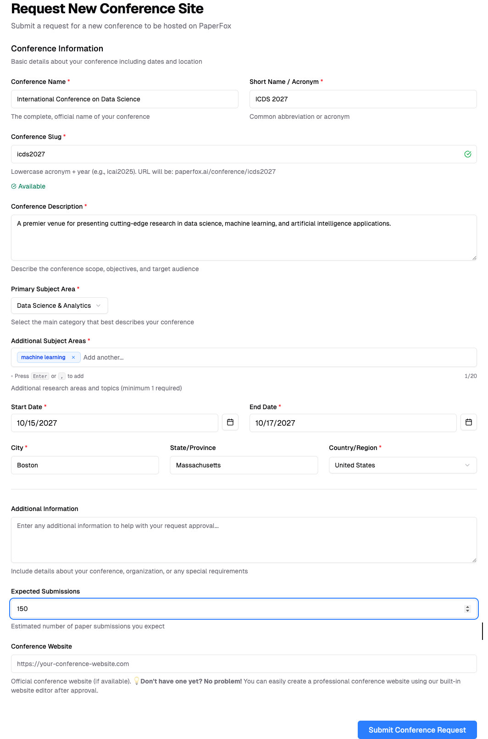This screenshot has width=488, height=739.
Task: Click the green slug availability checkmark icon
Action: (467, 154)
